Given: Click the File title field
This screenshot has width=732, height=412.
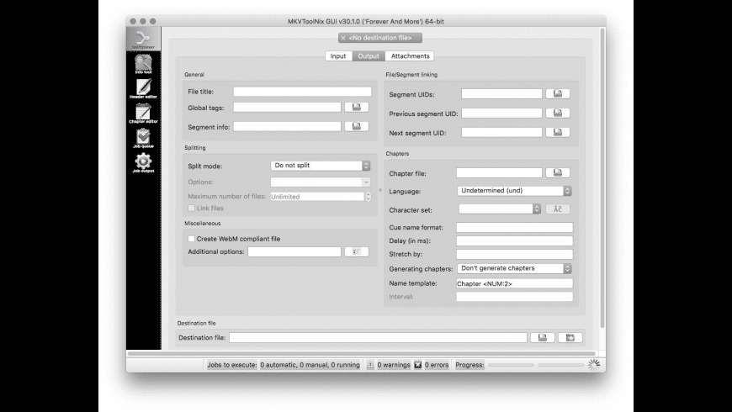Looking at the screenshot, I should 303,92.
